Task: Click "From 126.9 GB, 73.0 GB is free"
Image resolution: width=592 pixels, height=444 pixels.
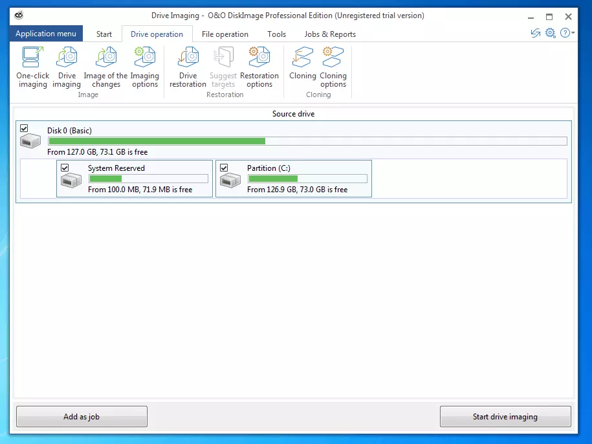Action: 297,190
